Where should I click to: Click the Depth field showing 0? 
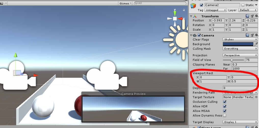point(240,88)
